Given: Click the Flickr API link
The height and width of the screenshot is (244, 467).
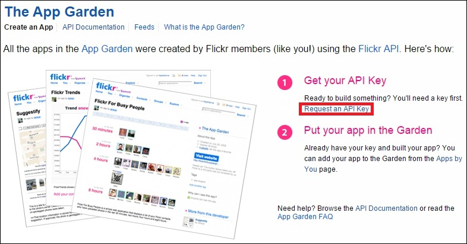Looking at the screenshot, I should click(x=378, y=49).
